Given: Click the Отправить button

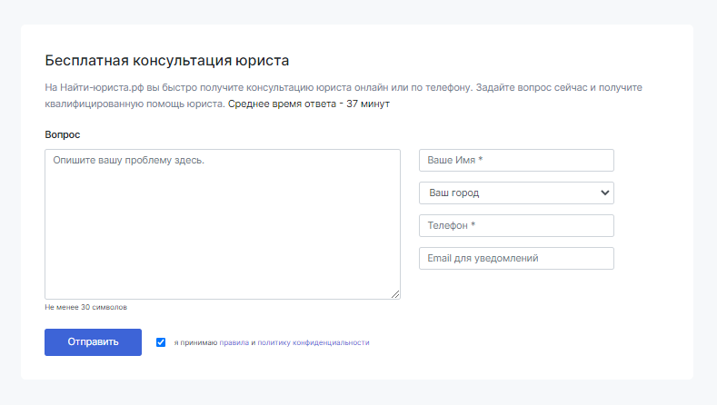Looking at the screenshot, I should tap(93, 342).
